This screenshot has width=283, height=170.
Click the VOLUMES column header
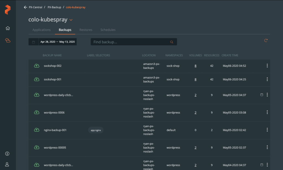(195, 55)
